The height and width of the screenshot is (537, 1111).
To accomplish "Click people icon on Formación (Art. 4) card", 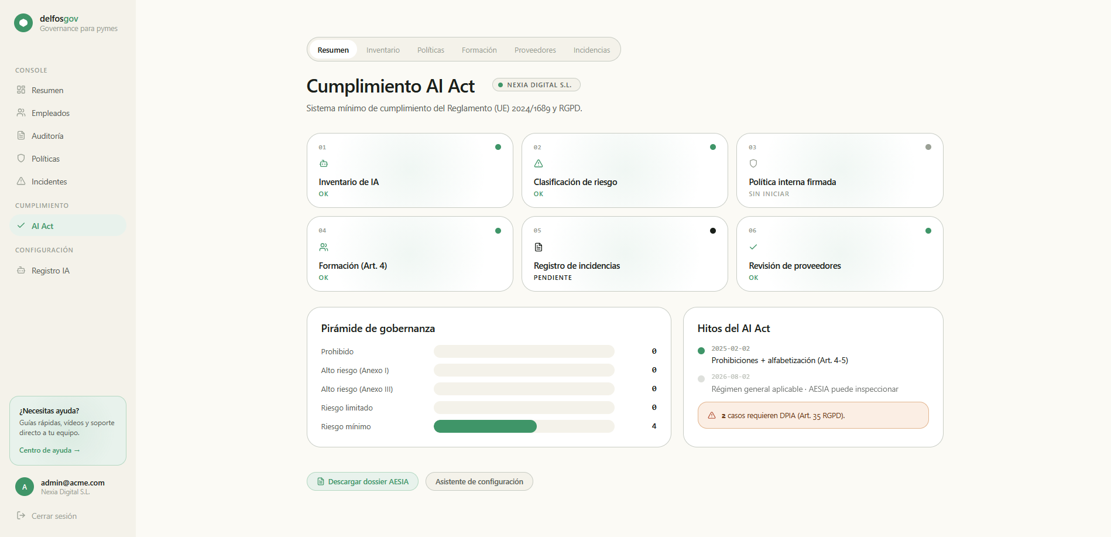I will point(324,247).
